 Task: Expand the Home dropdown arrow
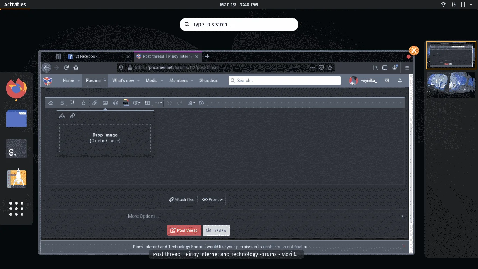tap(79, 81)
